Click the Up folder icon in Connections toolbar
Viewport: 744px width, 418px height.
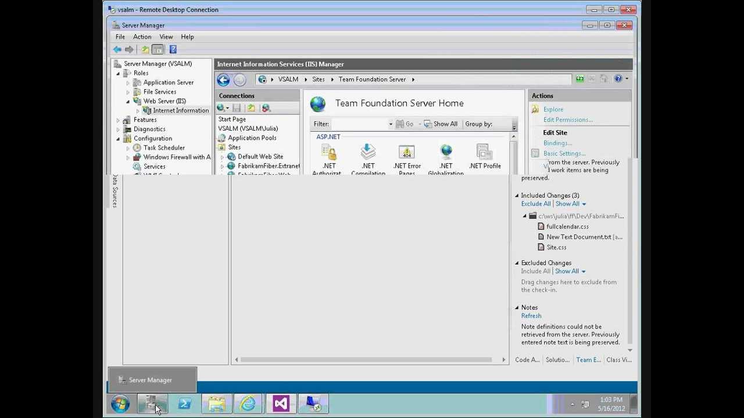click(x=251, y=108)
